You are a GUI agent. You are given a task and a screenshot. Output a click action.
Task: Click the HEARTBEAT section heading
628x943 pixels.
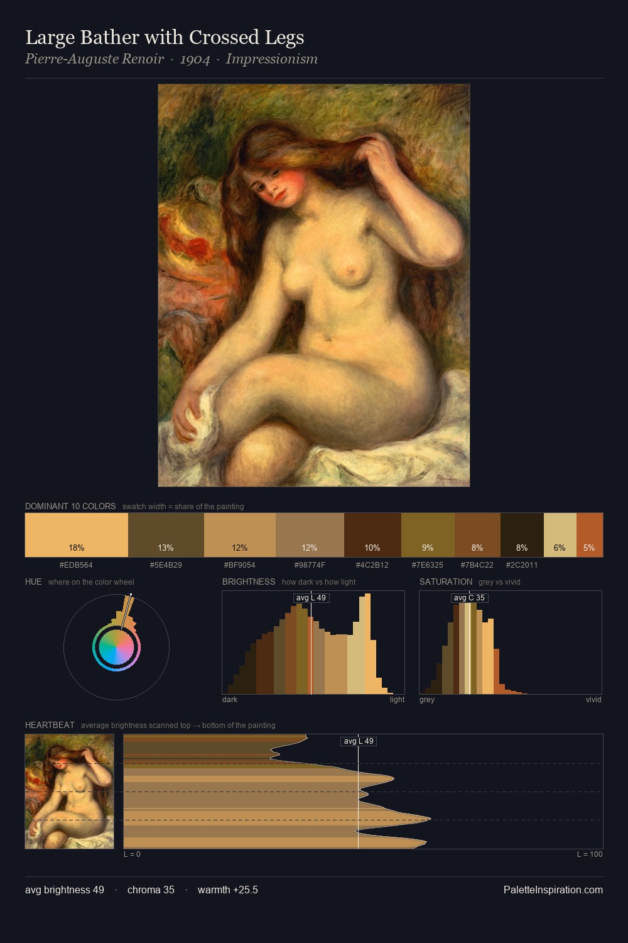tap(50, 725)
